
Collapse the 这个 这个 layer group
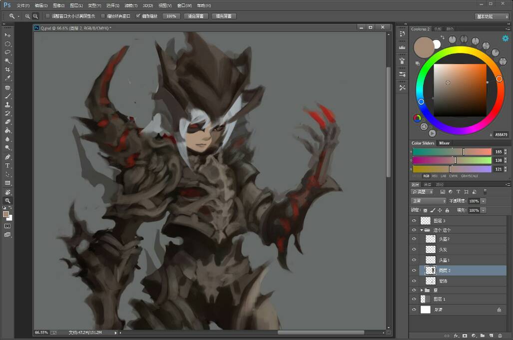(421, 230)
